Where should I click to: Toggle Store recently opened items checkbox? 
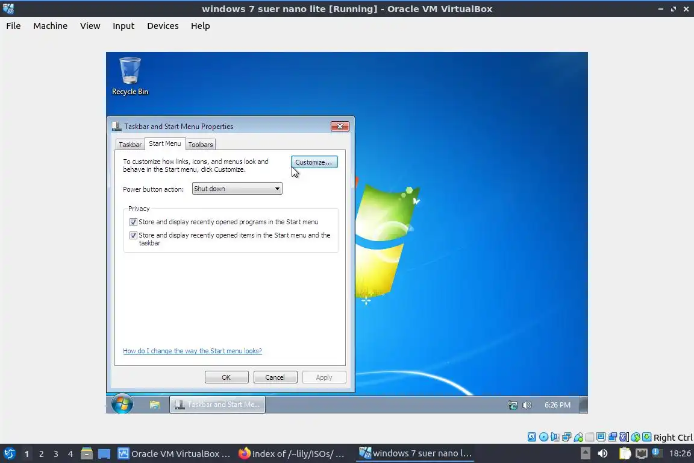click(133, 235)
